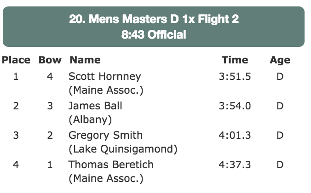Open Gregory Smith's result entry
The width and height of the screenshot is (311, 193).
coord(105,135)
